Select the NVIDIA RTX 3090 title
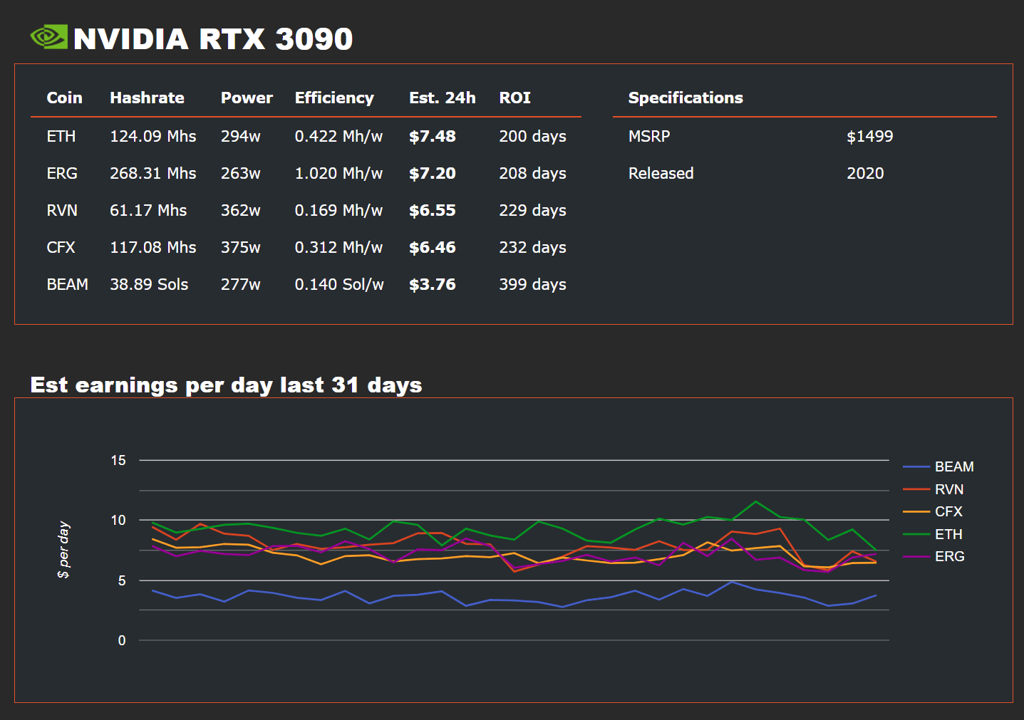The height and width of the screenshot is (720, 1024). click(x=213, y=39)
